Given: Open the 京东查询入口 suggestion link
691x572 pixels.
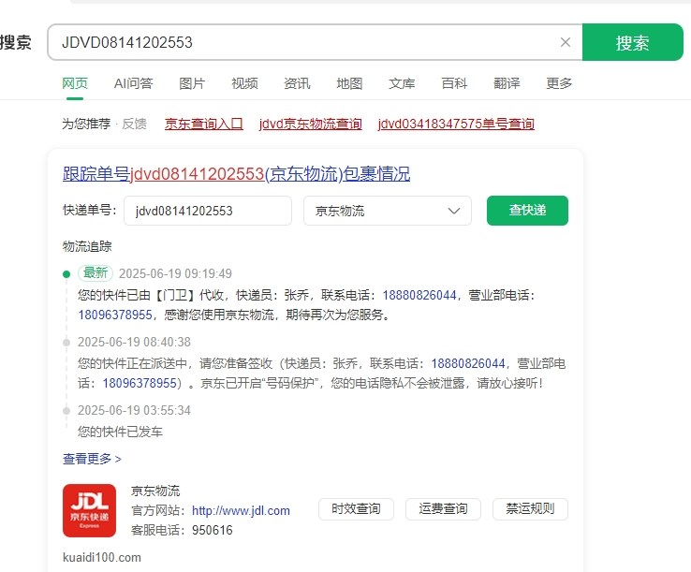Looking at the screenshot, I should coord(203,124).
